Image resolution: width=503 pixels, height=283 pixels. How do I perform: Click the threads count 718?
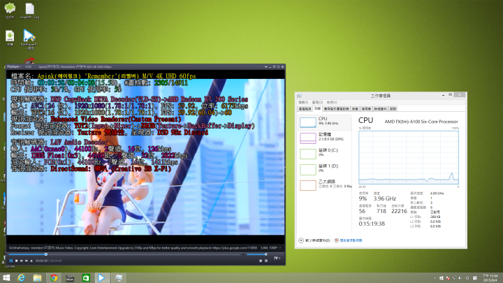pos(381,211)
